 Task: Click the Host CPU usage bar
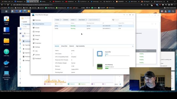click(x=117, y=56)
